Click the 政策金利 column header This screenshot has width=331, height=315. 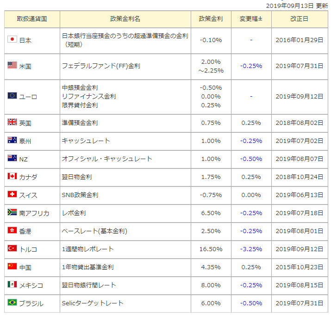point(211,19)
